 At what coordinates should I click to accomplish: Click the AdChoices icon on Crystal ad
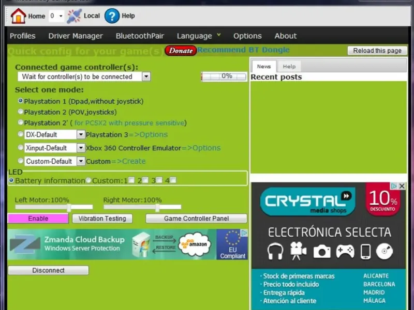[394, 186]
